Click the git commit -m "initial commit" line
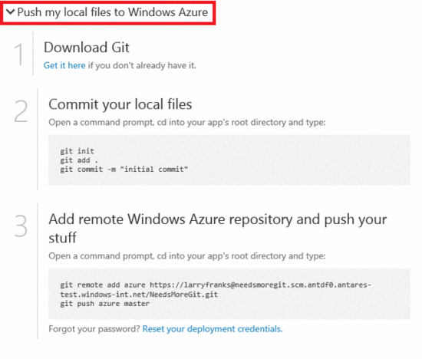Image resolution: width=422 pixels, height=359 pixels. coord(124,170)
